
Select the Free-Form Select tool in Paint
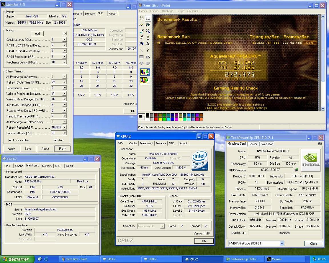[x=142, y=18]
